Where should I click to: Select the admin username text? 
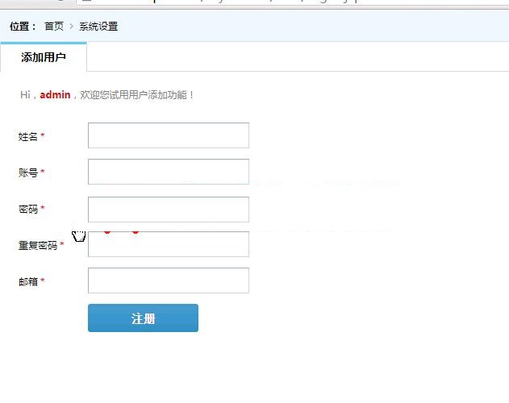click(55, 95)
